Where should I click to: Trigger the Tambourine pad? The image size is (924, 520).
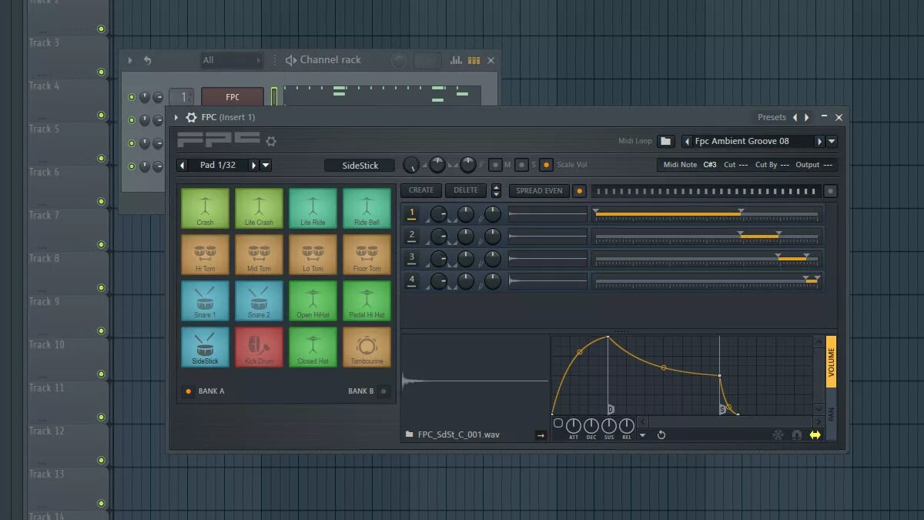pos(367,347)
